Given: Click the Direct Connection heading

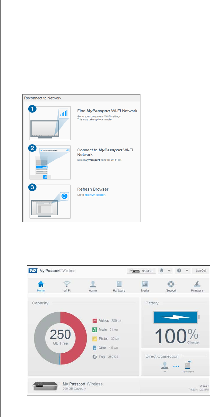Looking at the screenshot, I should tap(162, 356).
